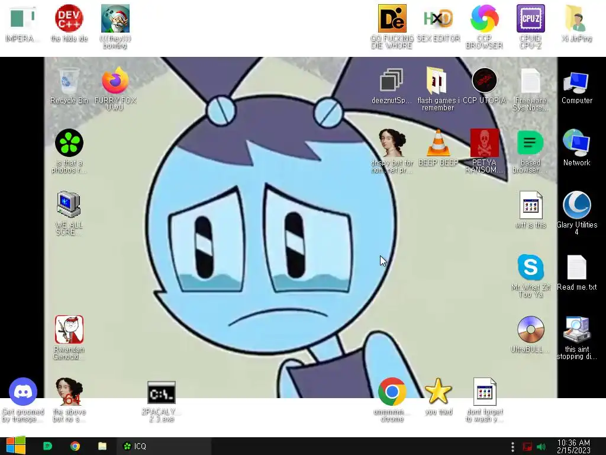Screen dimensions: 606x455
Task: Open the Network desktop icon
Action: tap(576, 143)
